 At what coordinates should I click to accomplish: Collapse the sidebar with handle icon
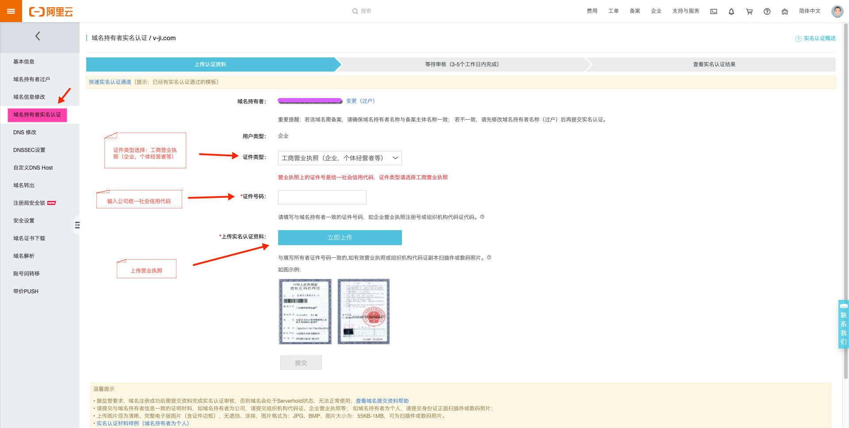click(x=77, y=225)
